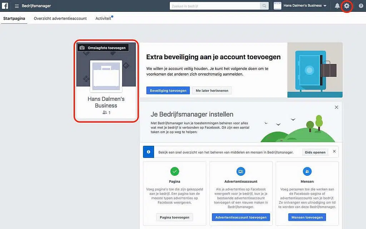Close the Bedrijfsmanager instellen panel

tap(336, 107)
